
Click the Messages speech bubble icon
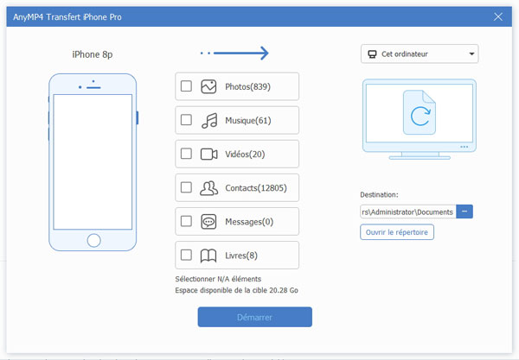click(208, 221)
